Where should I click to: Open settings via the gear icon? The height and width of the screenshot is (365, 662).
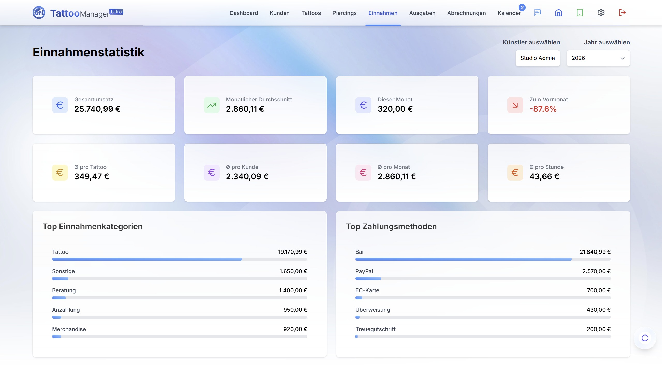(x=601, y=12)
